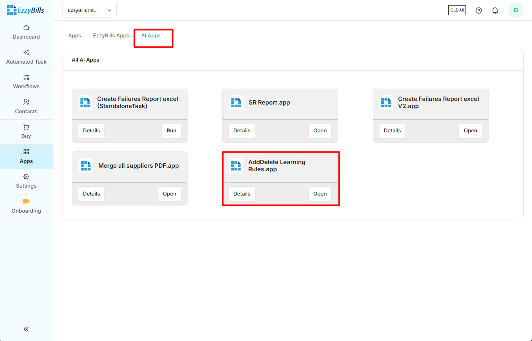Open Dashboard from the sidebar
532x341 pixels.
click(26, 32)
